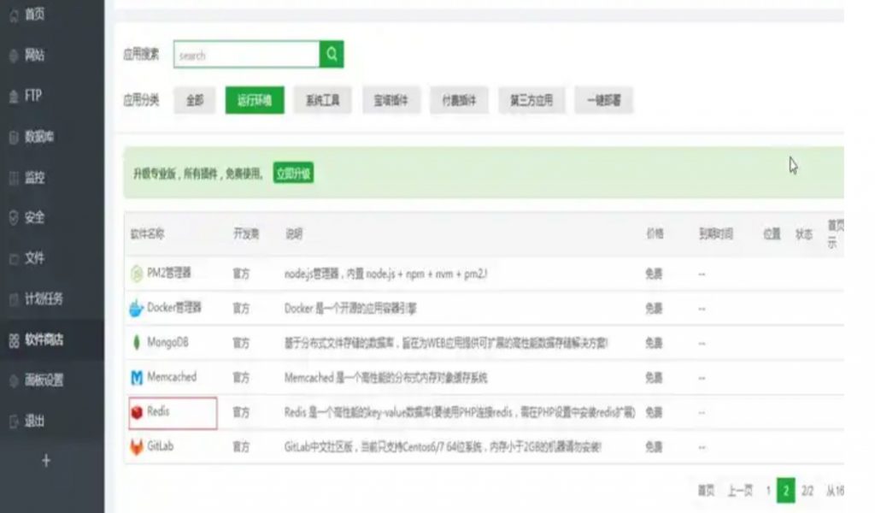Click the 位置 column header
The image size is (875, 513).
click(772, 234)
